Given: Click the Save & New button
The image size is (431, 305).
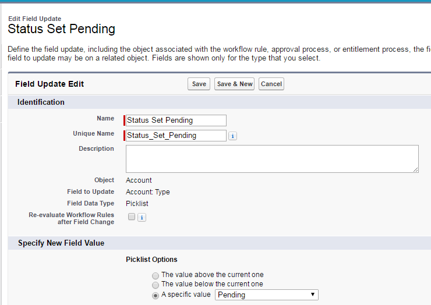Looking at the screenshot, I should click(235, 84).
